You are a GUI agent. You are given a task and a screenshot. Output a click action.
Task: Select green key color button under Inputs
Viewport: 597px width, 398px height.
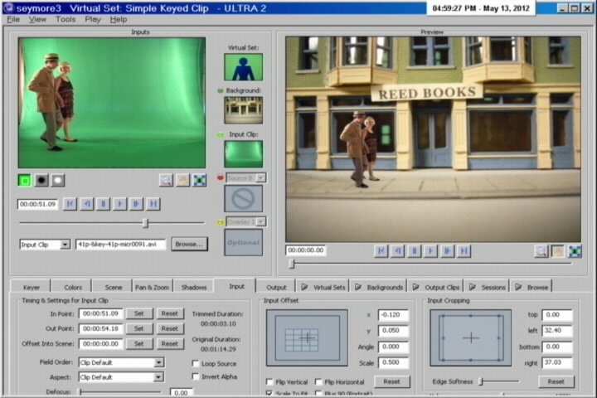[25, 181]
